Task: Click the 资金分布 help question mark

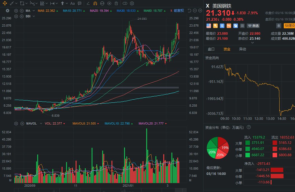Action: 249,127
